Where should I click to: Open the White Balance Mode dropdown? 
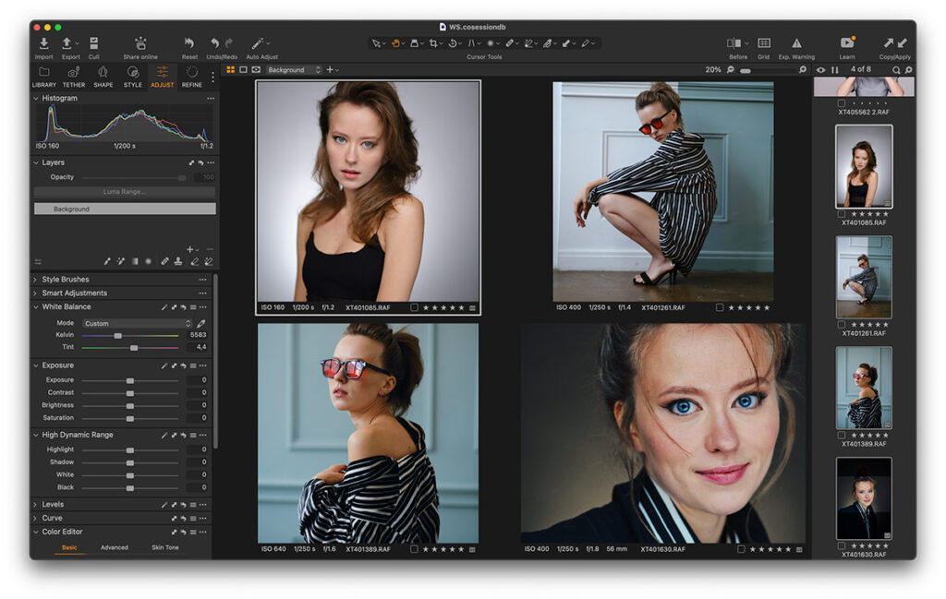pos(137,324)
